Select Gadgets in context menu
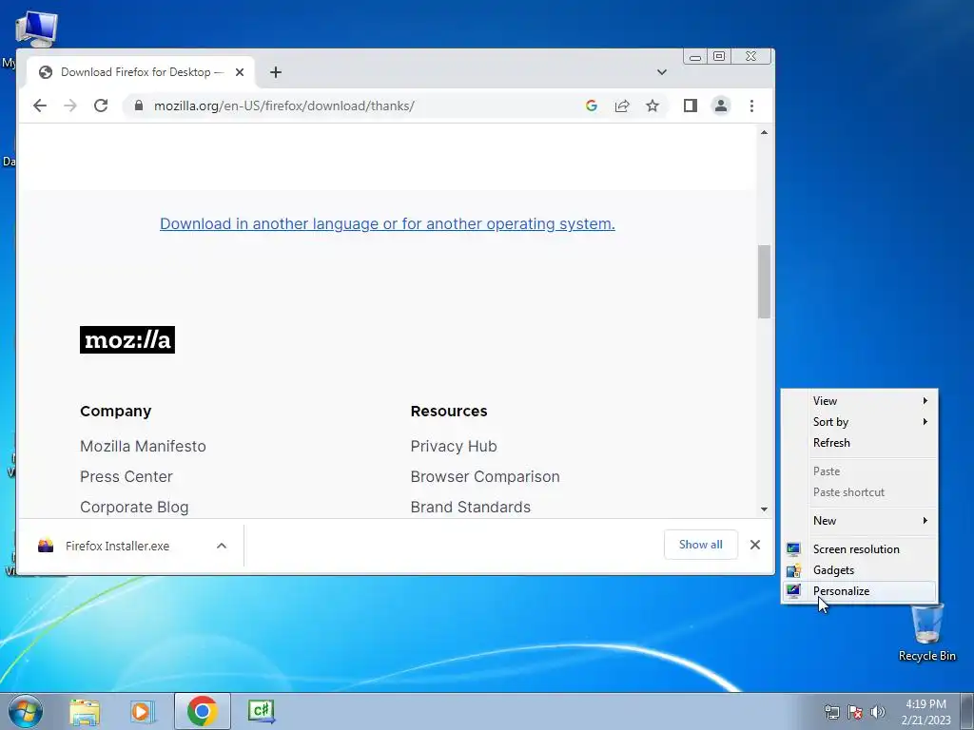Image resolution: width=974 pixels, height=730 pixels. [859, 570]
